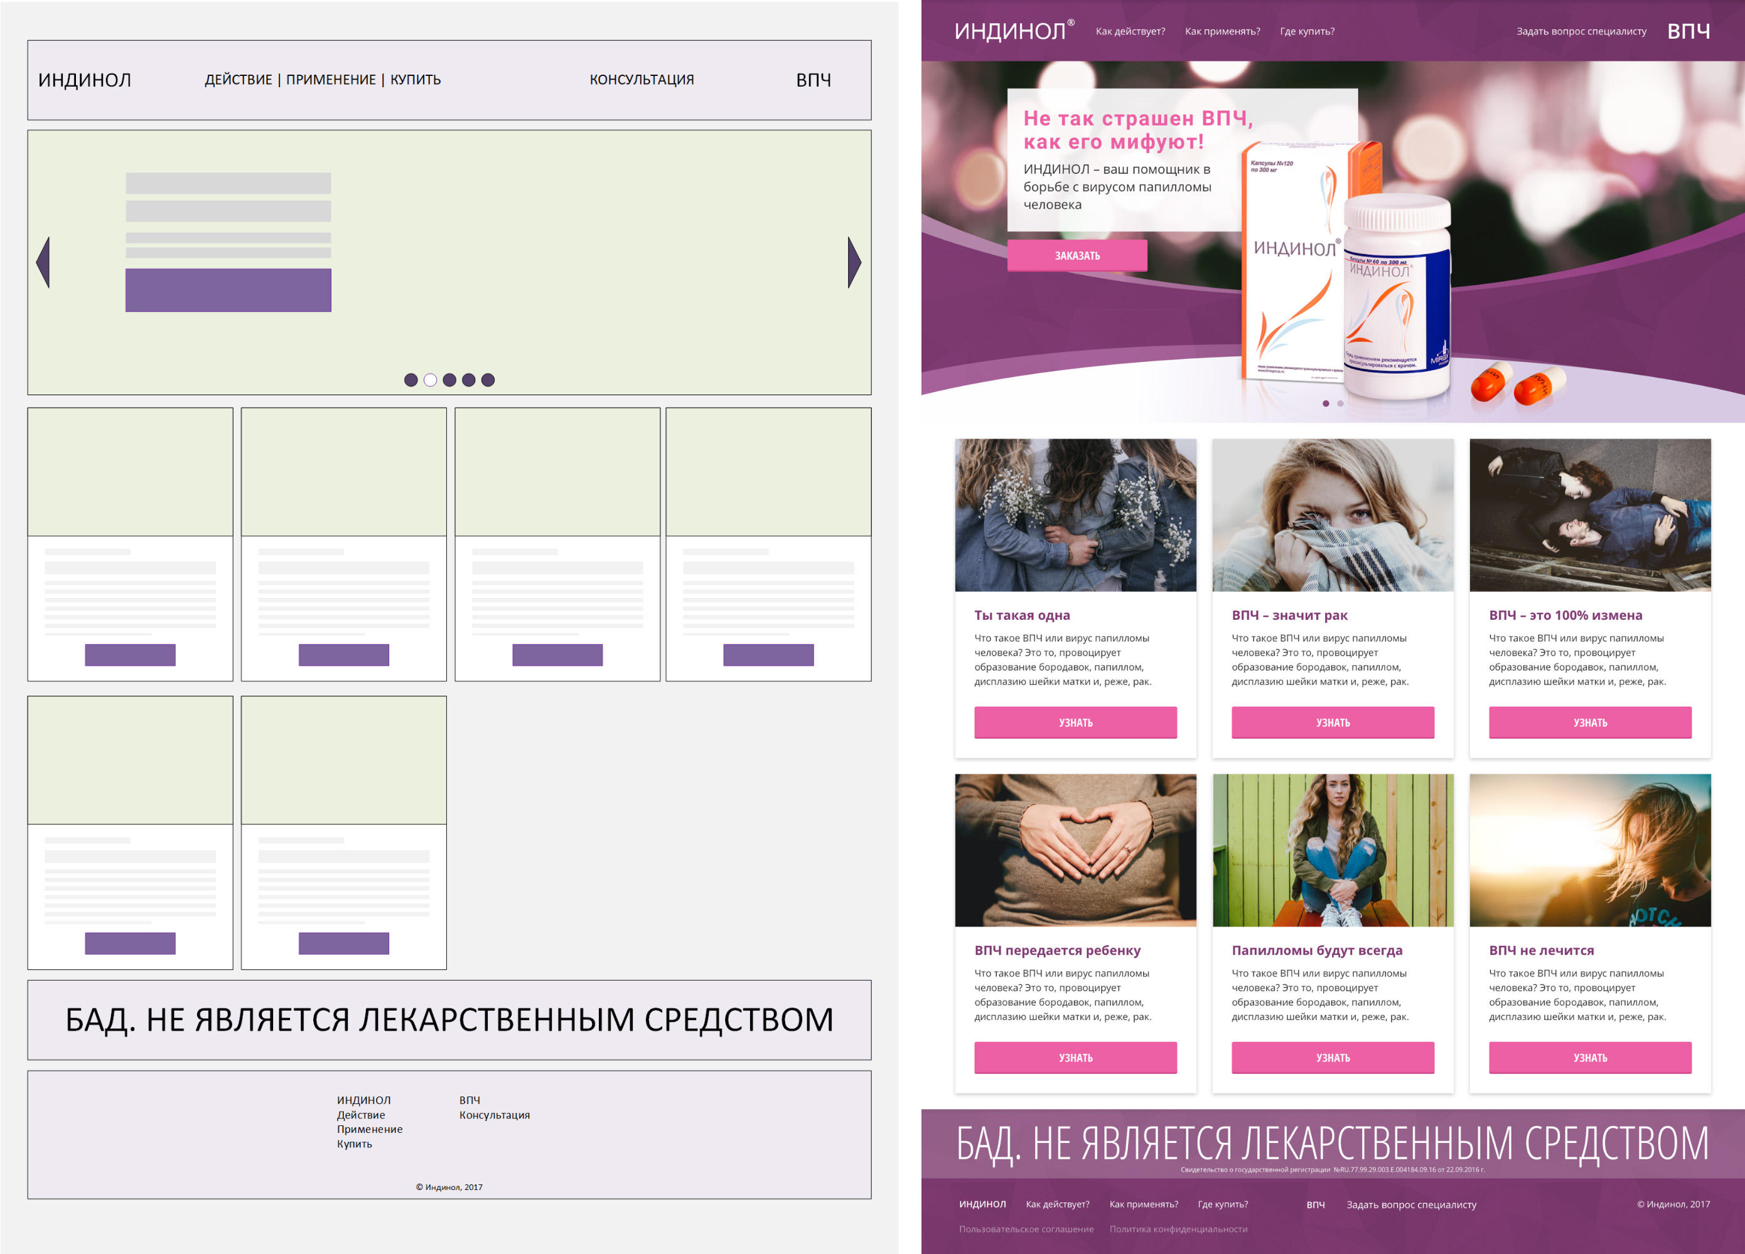Select the first dark carousel dot in the wireframe
Viewport: 1745px width, 1254px height.
coord(411,380)
